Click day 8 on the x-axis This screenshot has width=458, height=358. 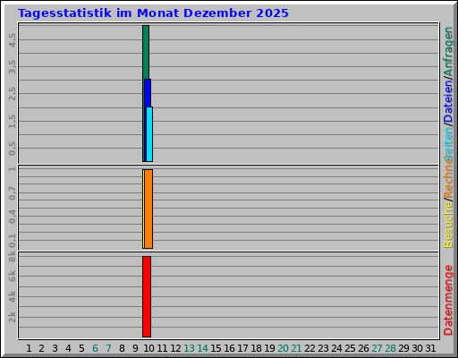(122, 348)
